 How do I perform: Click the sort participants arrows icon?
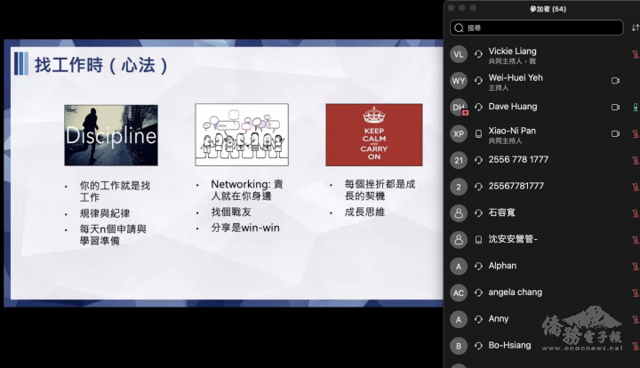(635, 28)
